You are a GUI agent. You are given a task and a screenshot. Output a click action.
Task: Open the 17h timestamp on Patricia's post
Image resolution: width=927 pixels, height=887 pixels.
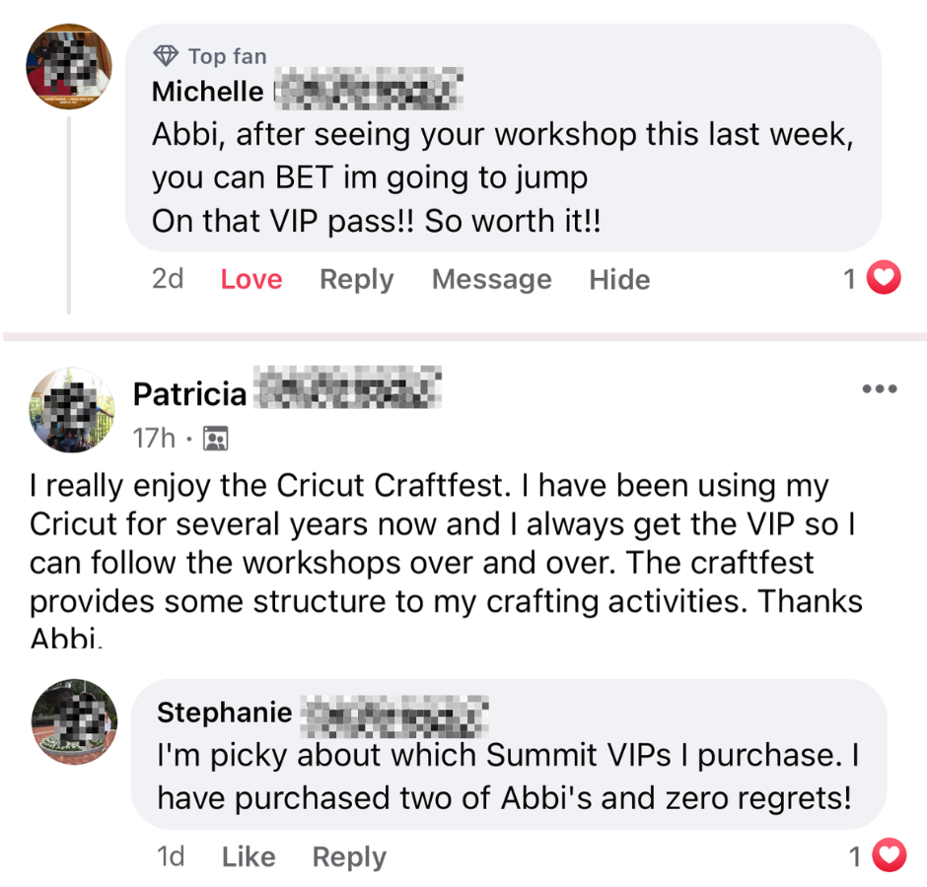pos(153,437)
